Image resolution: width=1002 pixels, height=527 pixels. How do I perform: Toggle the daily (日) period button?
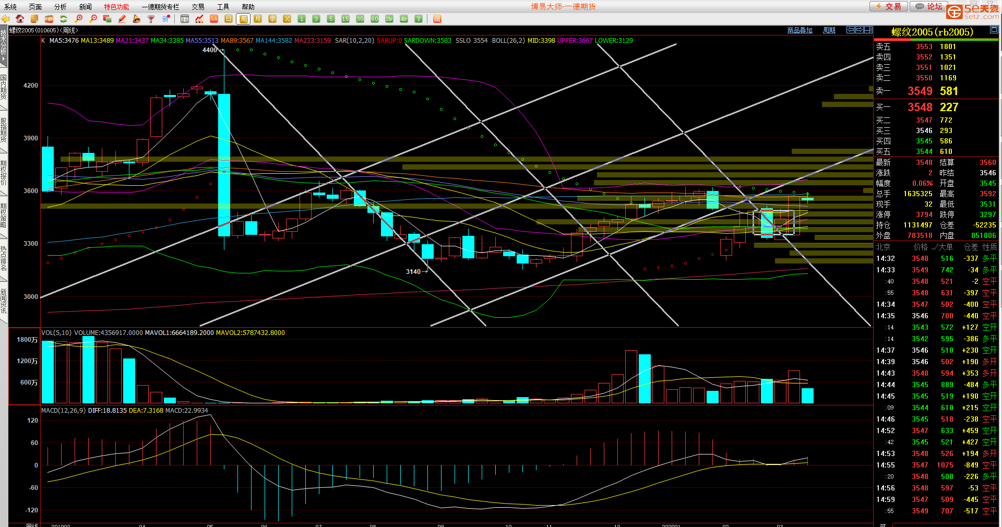[229, 19]
